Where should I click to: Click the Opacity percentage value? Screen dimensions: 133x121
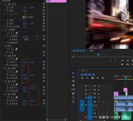26,36
